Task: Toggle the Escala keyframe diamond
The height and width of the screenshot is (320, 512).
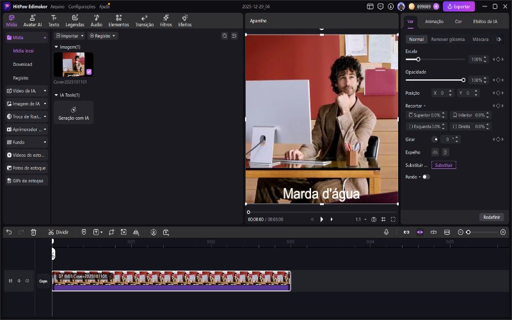Action: [x=498, y=60]
